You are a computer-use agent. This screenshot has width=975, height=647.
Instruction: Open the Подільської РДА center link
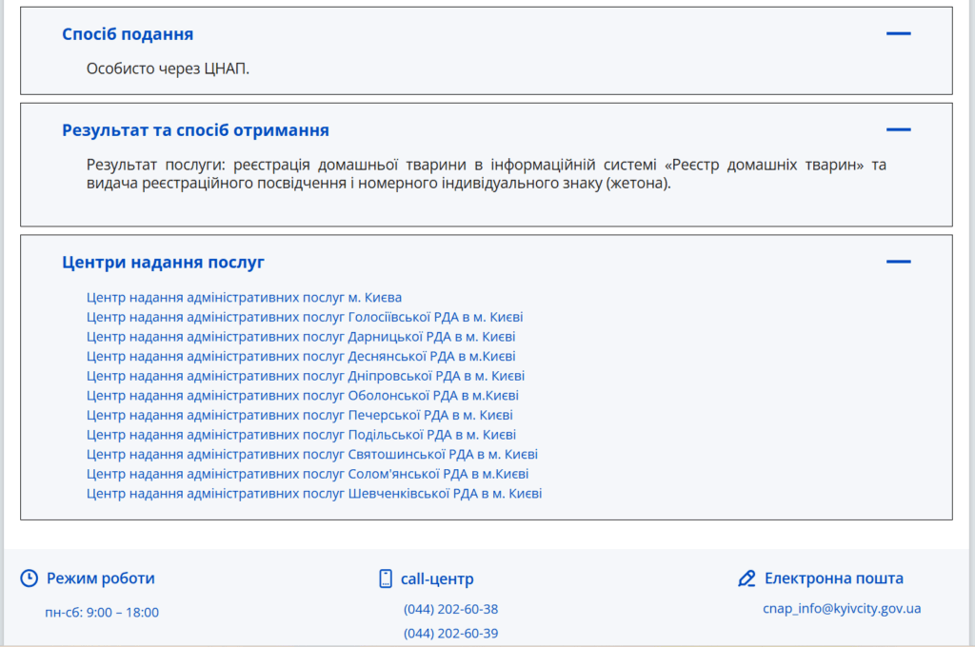(x=301, y=435)
